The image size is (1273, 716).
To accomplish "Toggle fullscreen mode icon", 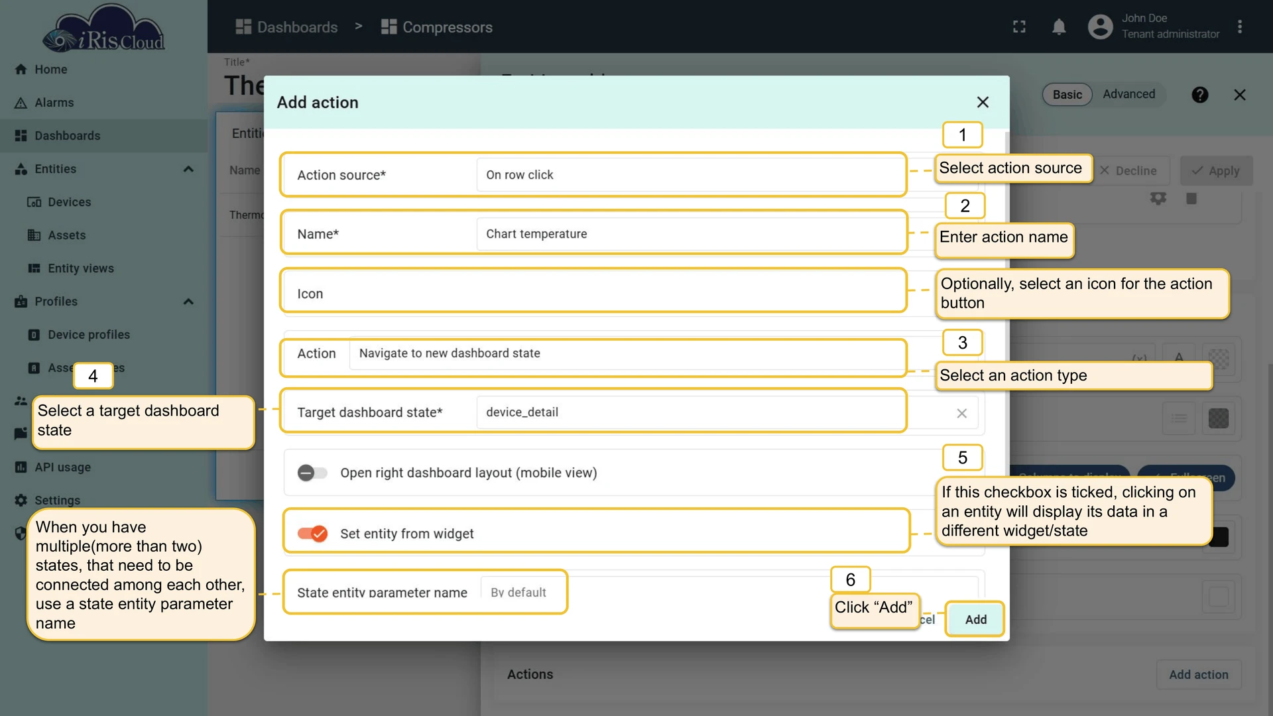I will click(x=1019, y=27).
